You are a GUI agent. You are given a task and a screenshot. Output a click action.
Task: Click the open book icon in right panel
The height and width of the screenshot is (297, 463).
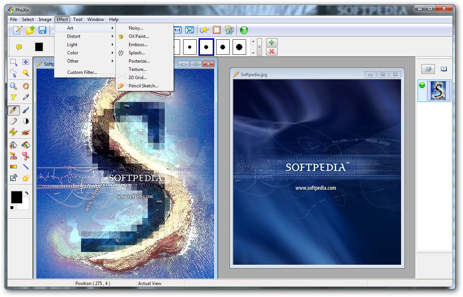[x=444, y=69]
